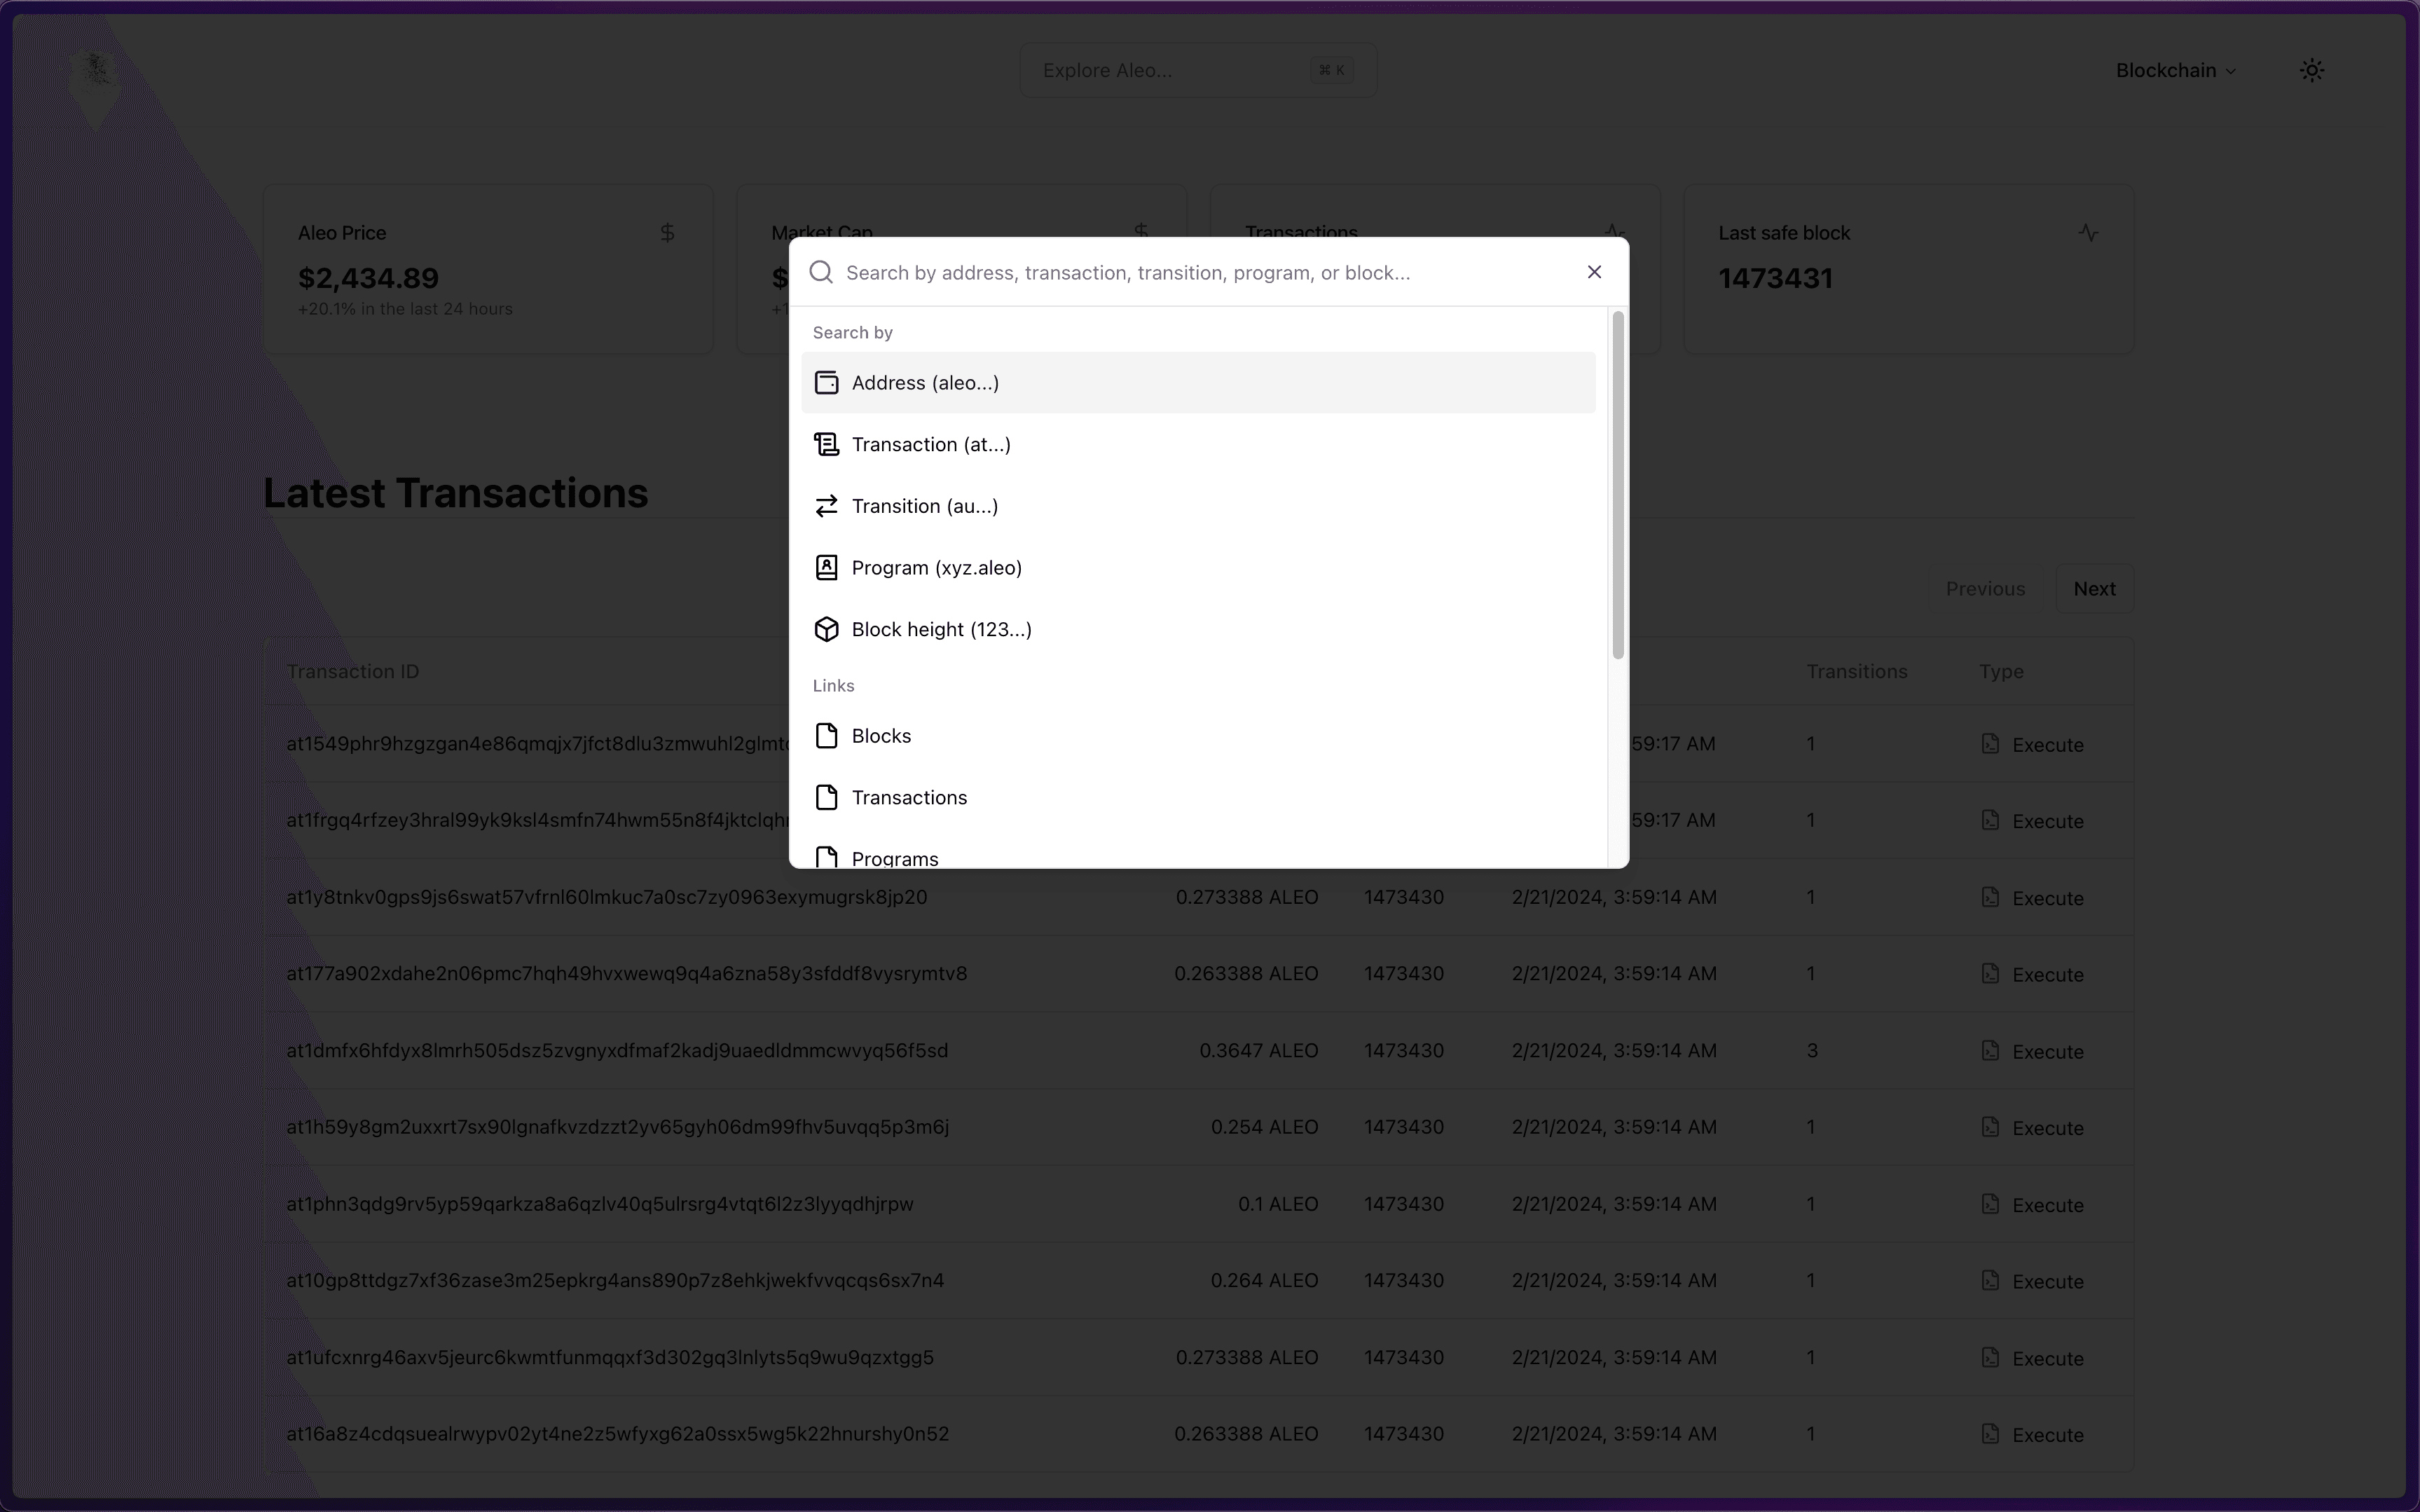Choose Transaction (at...) search option
This screenshot has width=2420, height=1512.
(x=1198, y=444)
